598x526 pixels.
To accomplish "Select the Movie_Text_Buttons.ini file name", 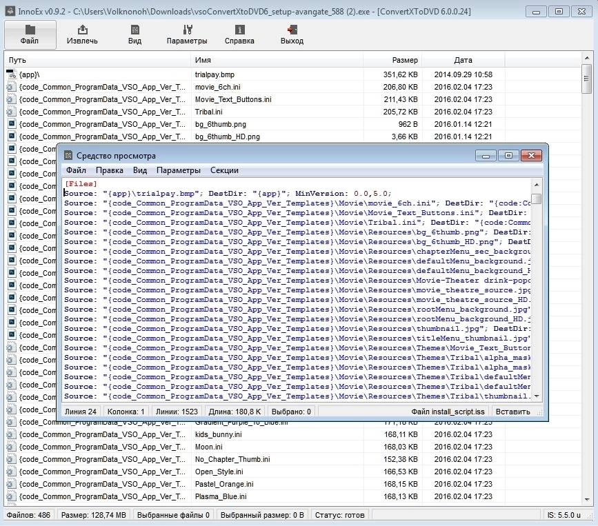I will [233, 99].
